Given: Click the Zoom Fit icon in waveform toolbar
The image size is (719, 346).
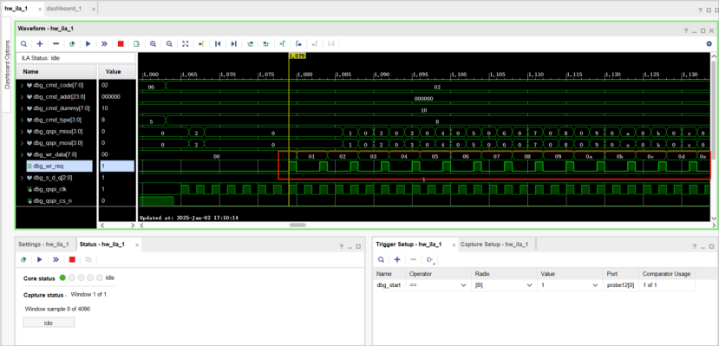Looking at the screenshot, I should click(x=186, y=43).
